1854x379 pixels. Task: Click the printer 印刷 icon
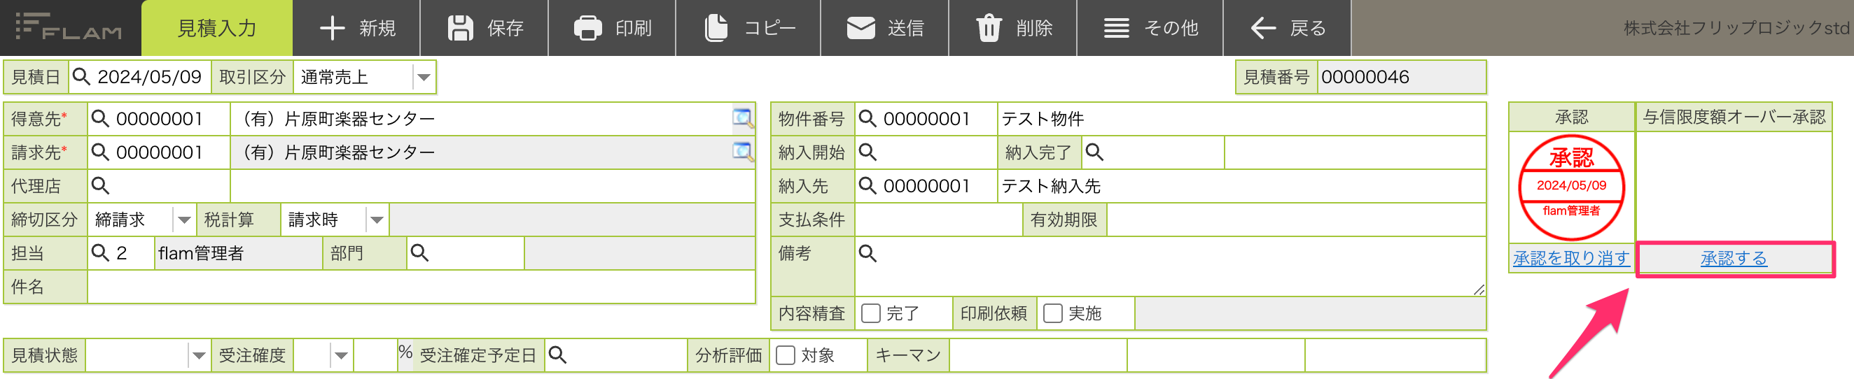[x=587, y=28]
